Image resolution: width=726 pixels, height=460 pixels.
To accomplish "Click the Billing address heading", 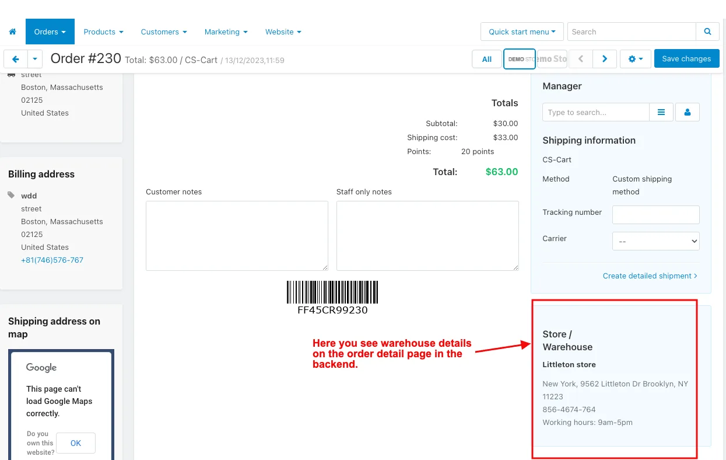I will (x=41, y=174).
